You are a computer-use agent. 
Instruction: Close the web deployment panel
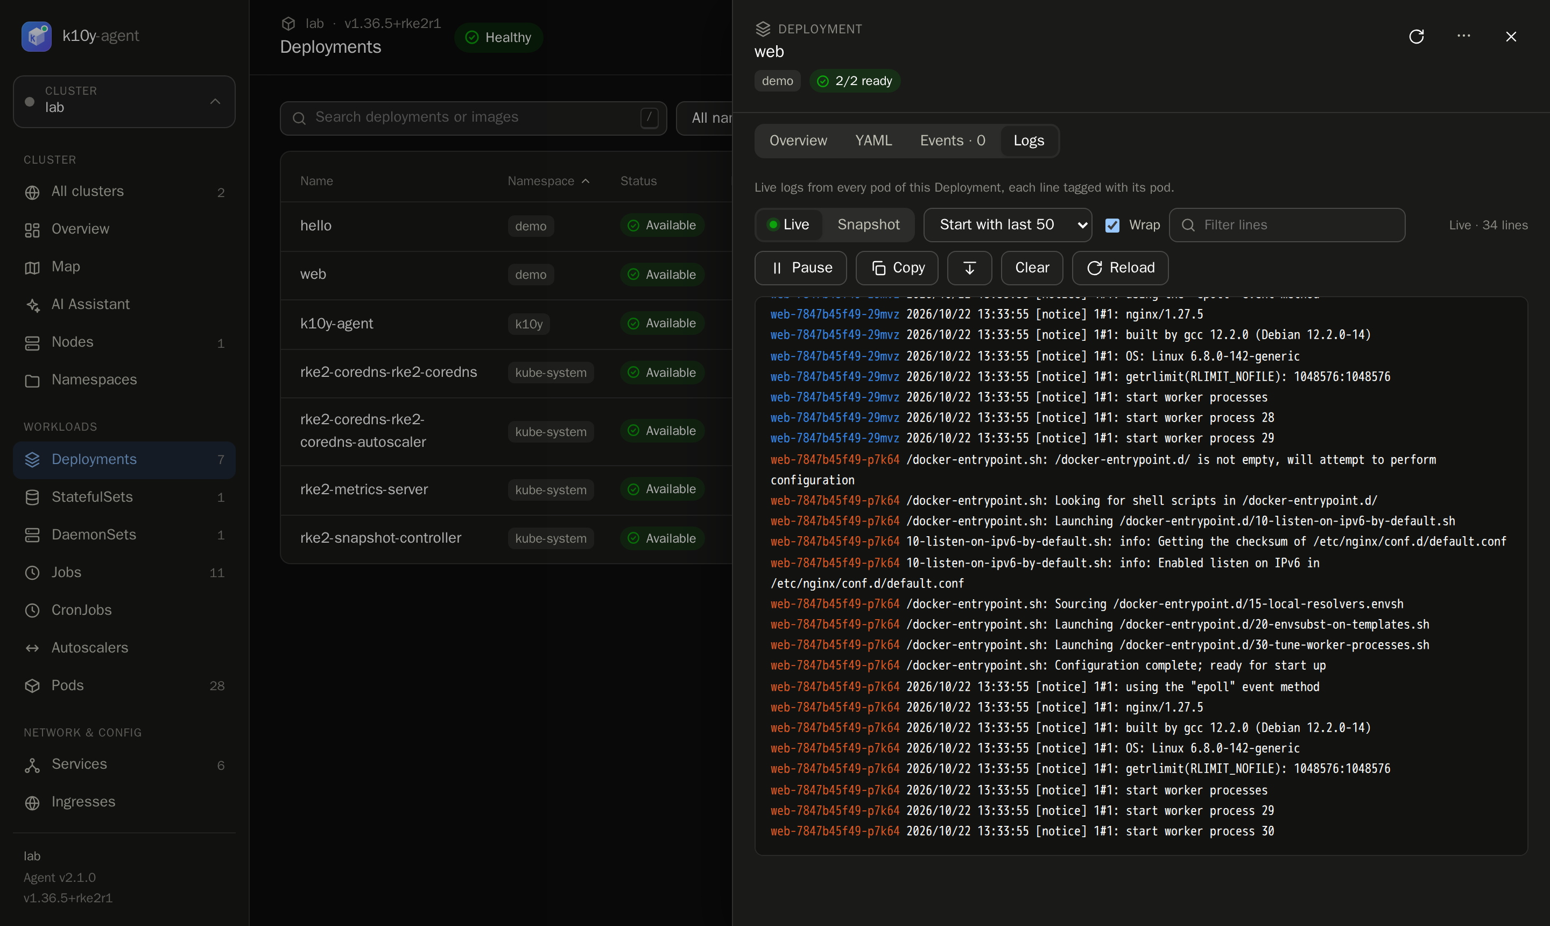pyautogui.click(x=1511, y=36)
